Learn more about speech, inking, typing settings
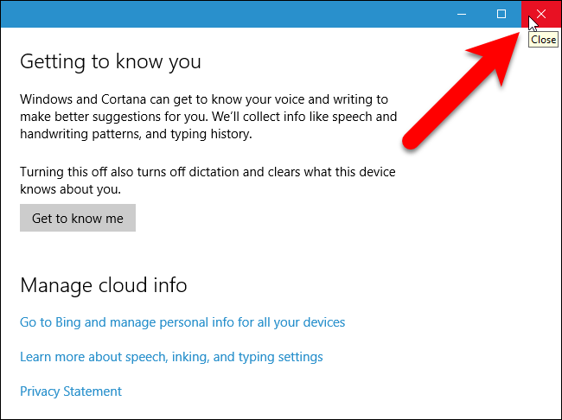The width and height of the screenshot is (562, 420). pyautogui.click(x=171, y=357)
